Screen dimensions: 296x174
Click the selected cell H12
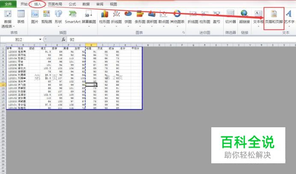point(91,85)
